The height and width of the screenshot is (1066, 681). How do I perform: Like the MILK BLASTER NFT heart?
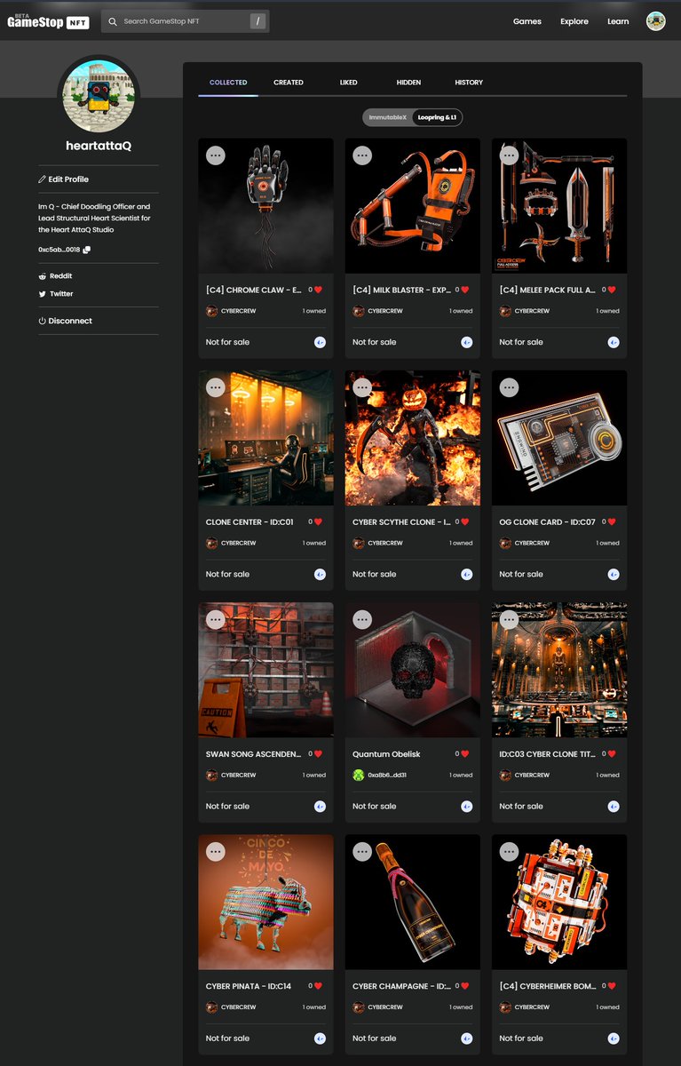[464, 290]
